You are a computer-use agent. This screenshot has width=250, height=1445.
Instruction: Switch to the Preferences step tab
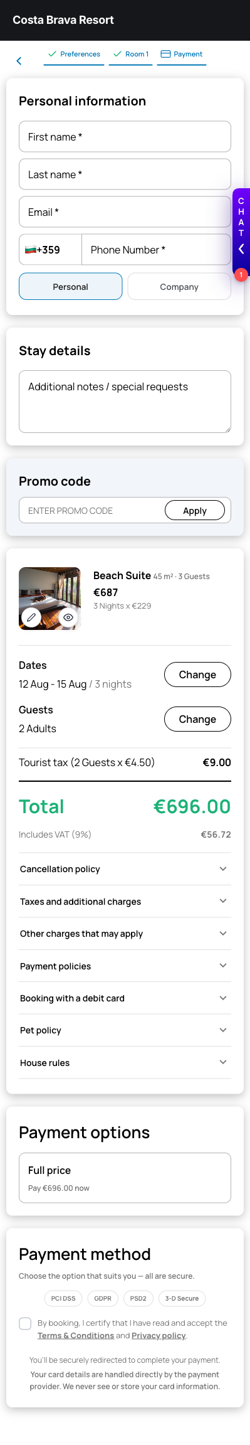pyautogui.click(x=74, y=55)
